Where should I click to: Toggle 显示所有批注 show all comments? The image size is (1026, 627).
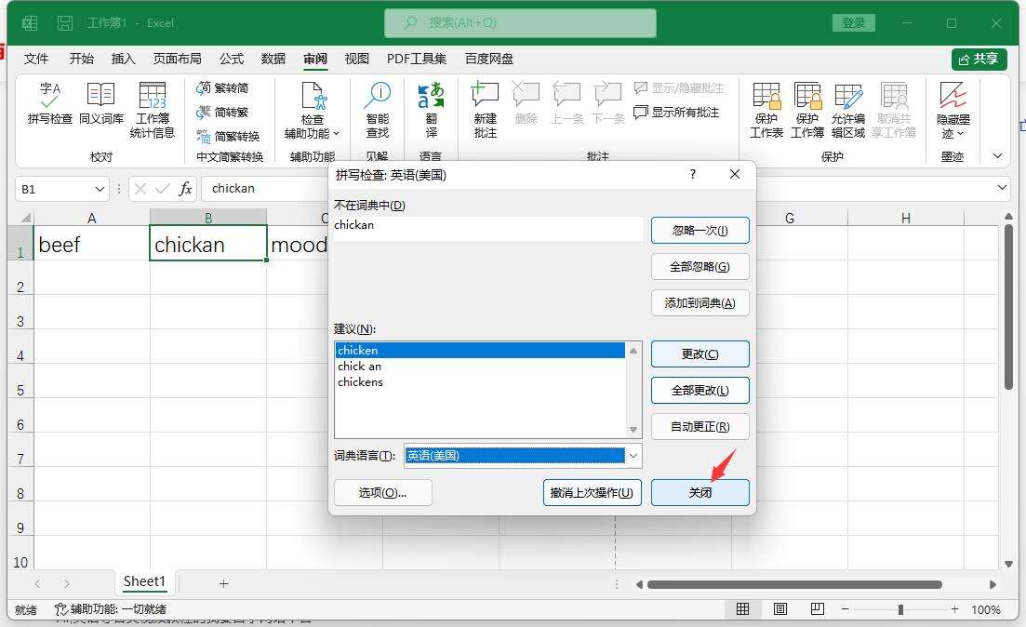[x=676, y=112]
